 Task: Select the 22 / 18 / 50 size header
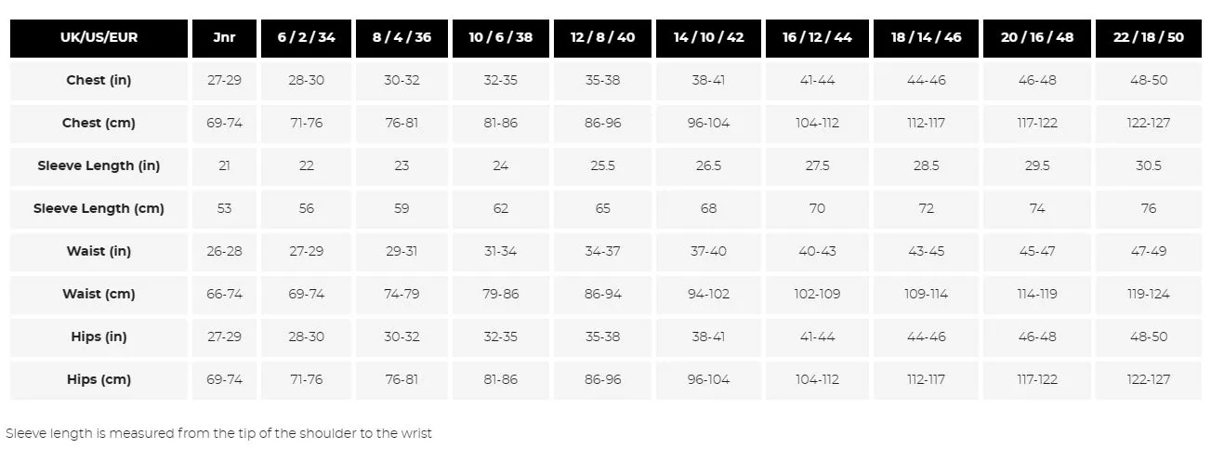[1149, 38]
